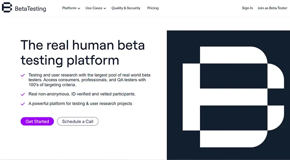The image size is (290, 160).
Task: Open the Pricing page
Action: click(x=153, y=8)
